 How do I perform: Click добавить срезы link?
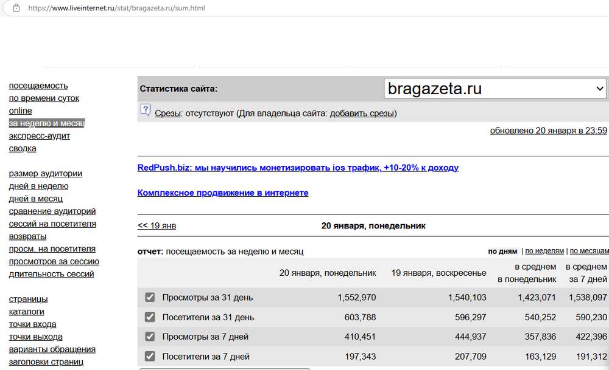(x=362, y=113)
